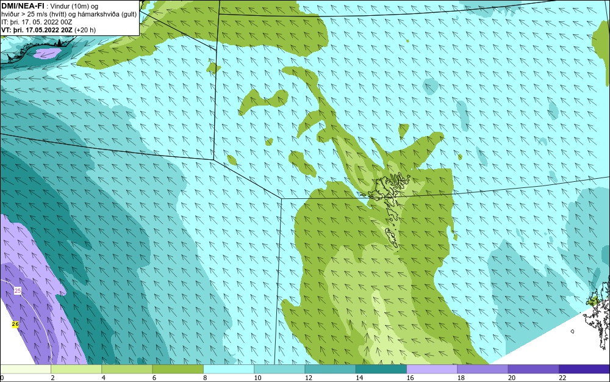The width and height of the screenshot is (610, 382).
Task: Click the 16–18 m/s lavender legend swatch
Action: (x=432, y=369)
